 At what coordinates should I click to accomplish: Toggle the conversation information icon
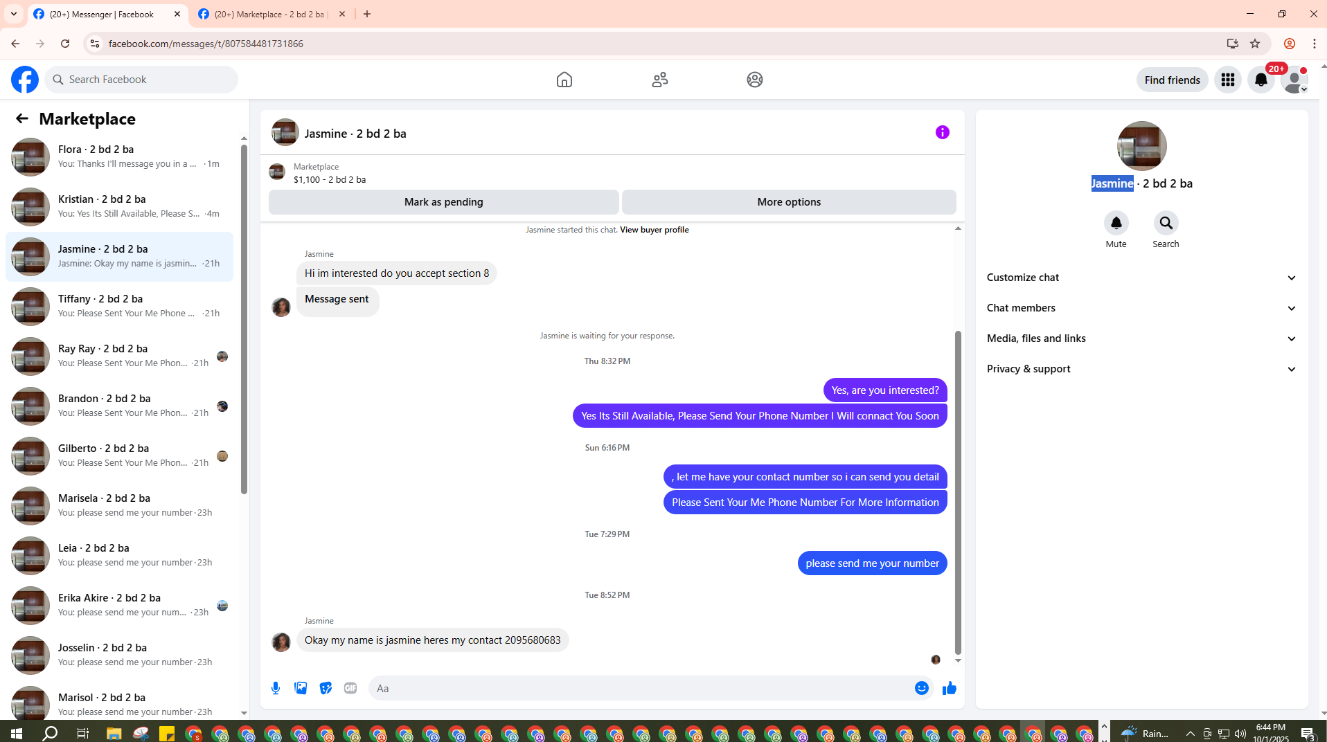pyautogui.click(x=943, y=132)
